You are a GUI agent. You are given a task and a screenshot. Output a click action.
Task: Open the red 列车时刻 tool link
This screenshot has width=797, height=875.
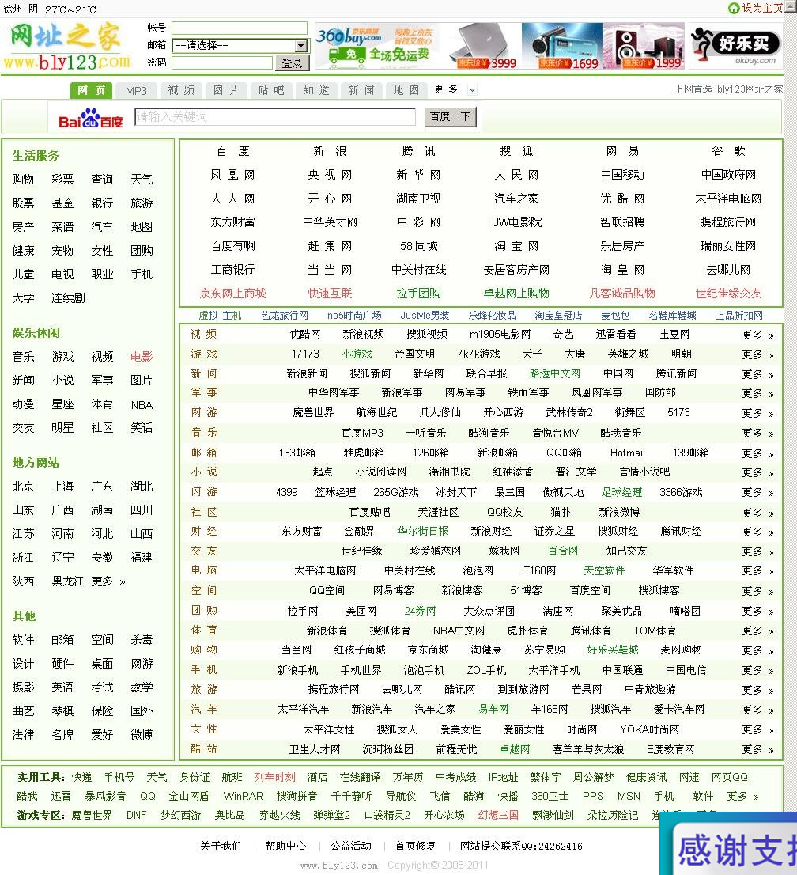(x=274, y=778)
